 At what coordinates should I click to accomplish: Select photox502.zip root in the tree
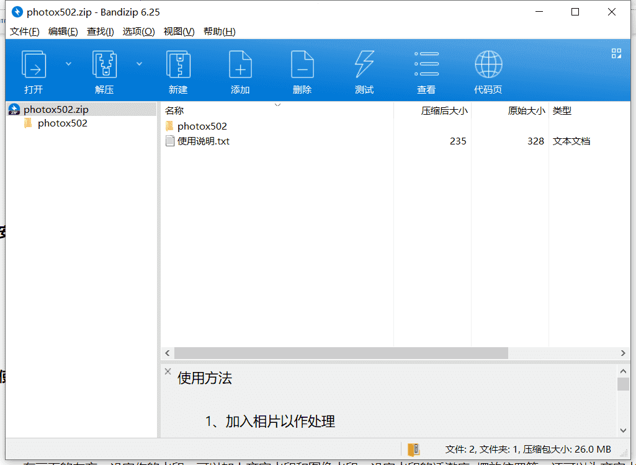pos(56,110)
